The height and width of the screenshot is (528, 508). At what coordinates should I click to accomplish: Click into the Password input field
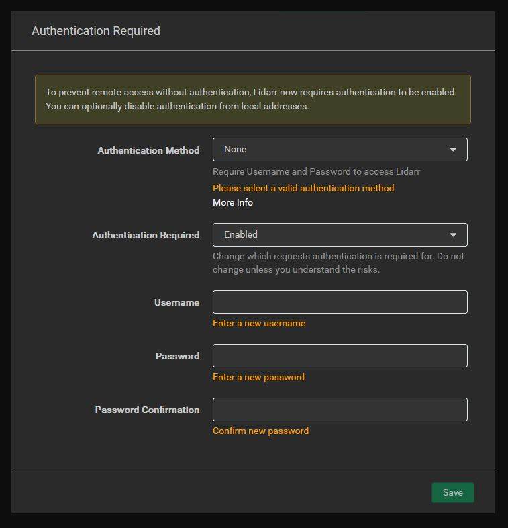pyautogui.click(x=340, y=356)
